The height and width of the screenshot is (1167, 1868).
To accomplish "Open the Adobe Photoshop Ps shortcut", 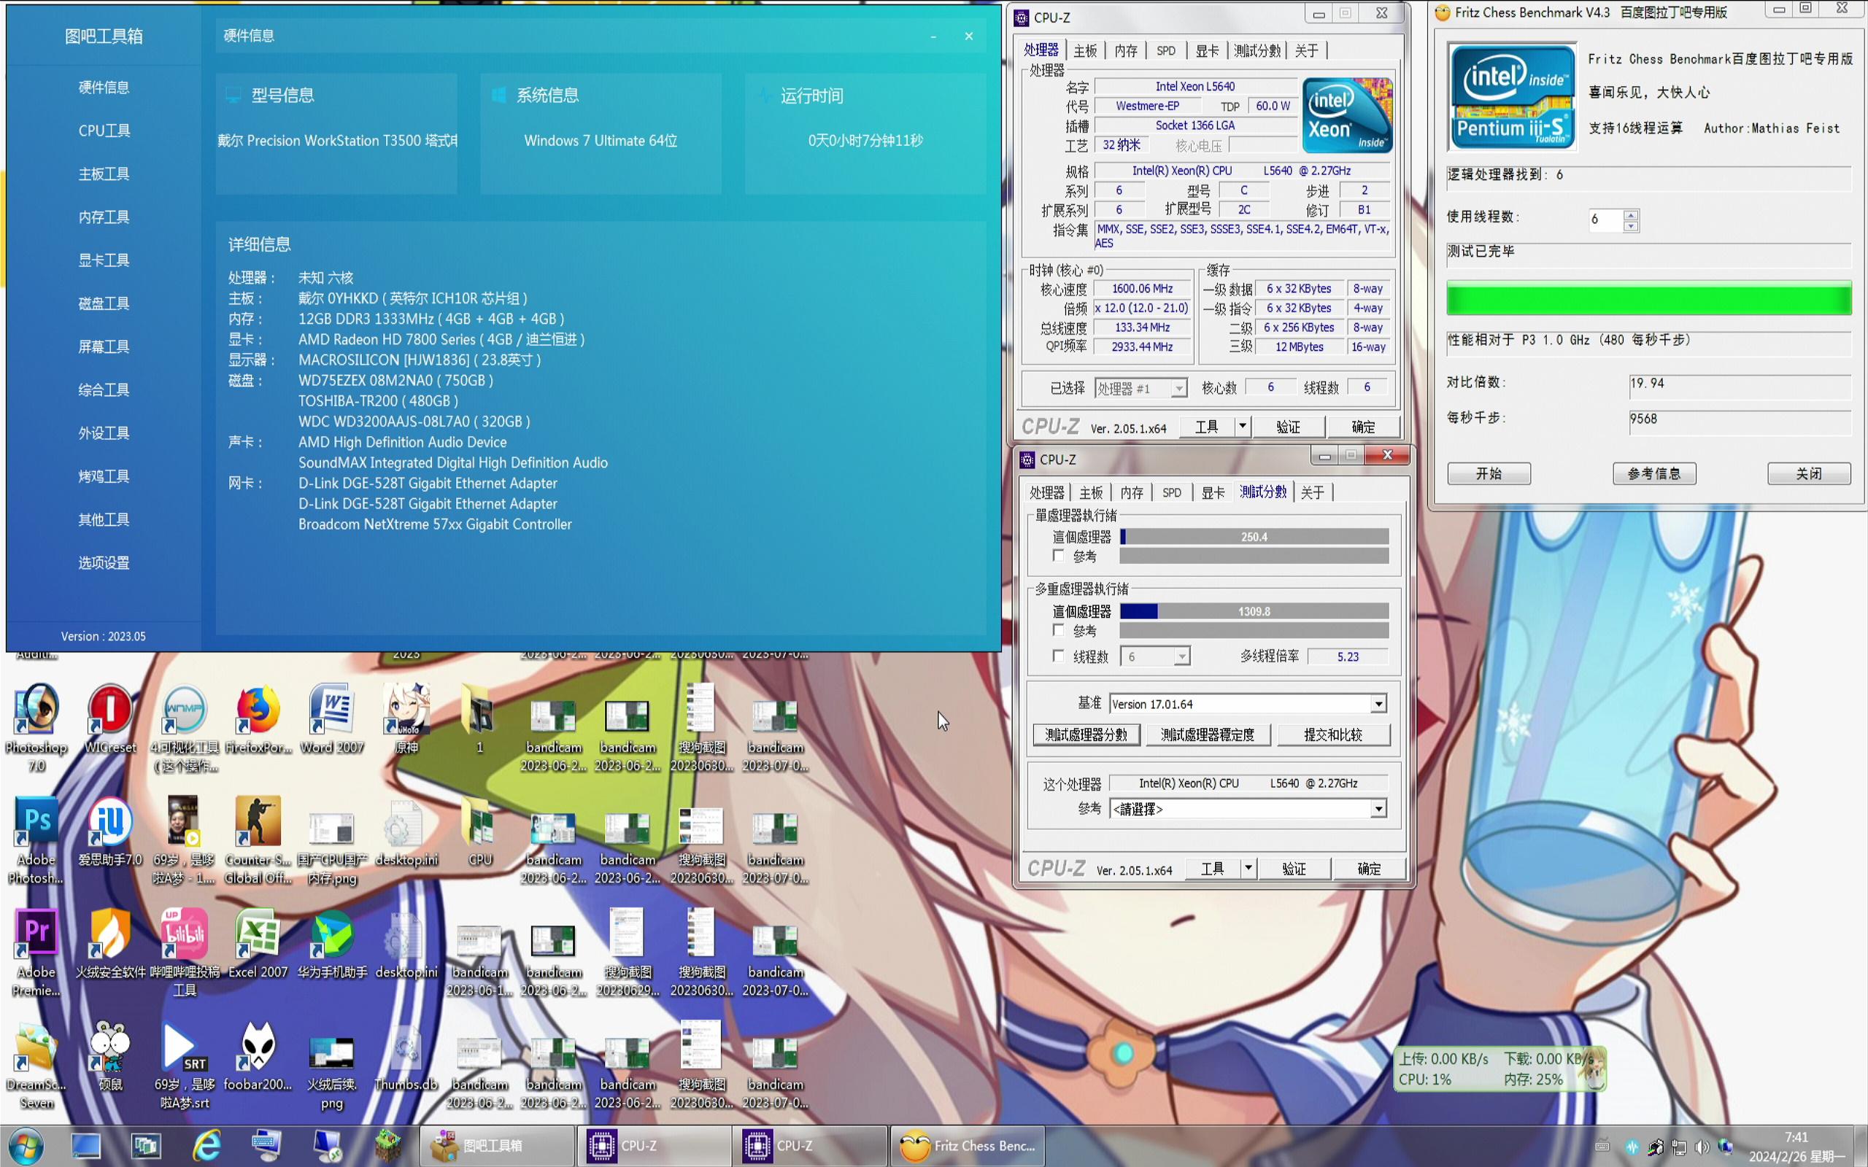I will (x=36, y=840).
